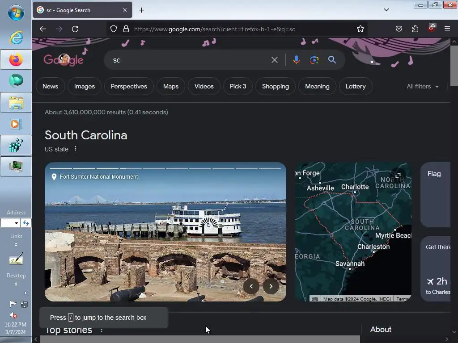Bookmark this page with the star icon

(x=360, y=29)
